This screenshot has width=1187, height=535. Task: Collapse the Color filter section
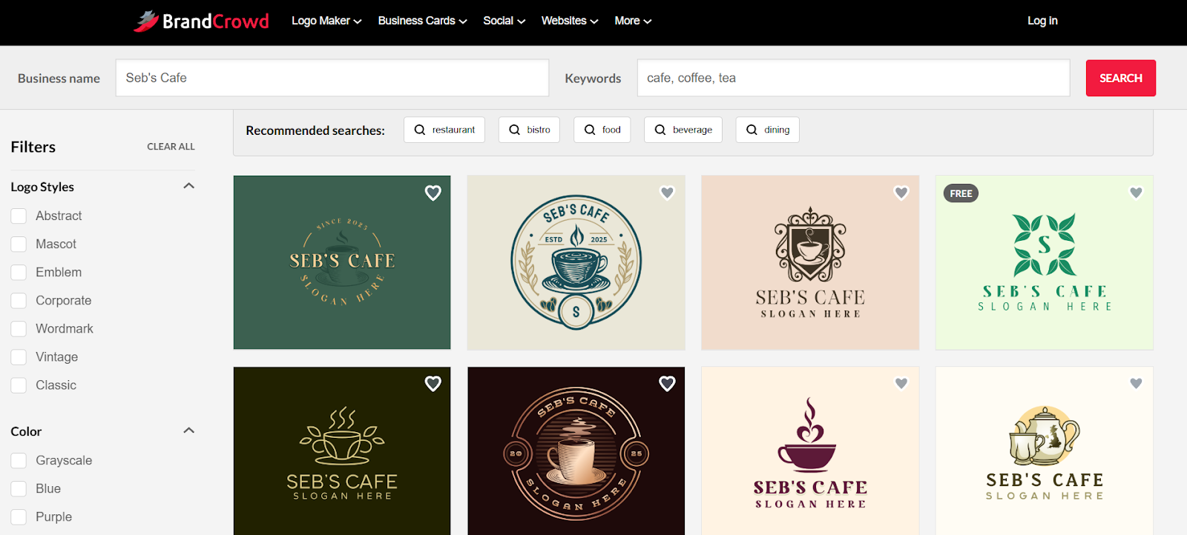click(x=188, y=431)
